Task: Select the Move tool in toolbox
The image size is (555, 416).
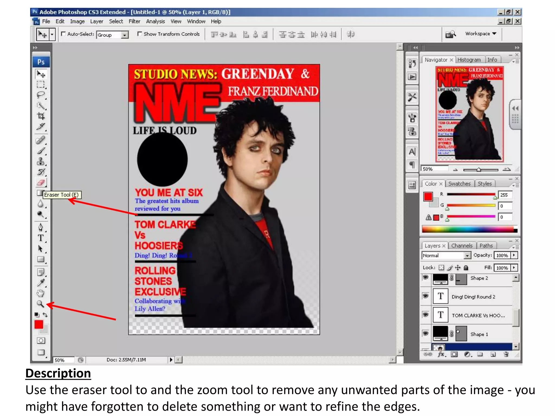Action: pyautogui.click(x=41, y=74)
